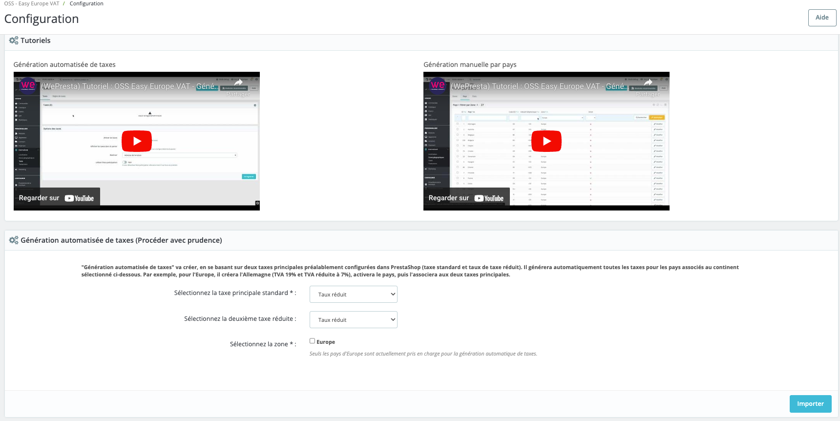Open the right video's title link
The image size is (840, 421).
[x=539, y=86]
